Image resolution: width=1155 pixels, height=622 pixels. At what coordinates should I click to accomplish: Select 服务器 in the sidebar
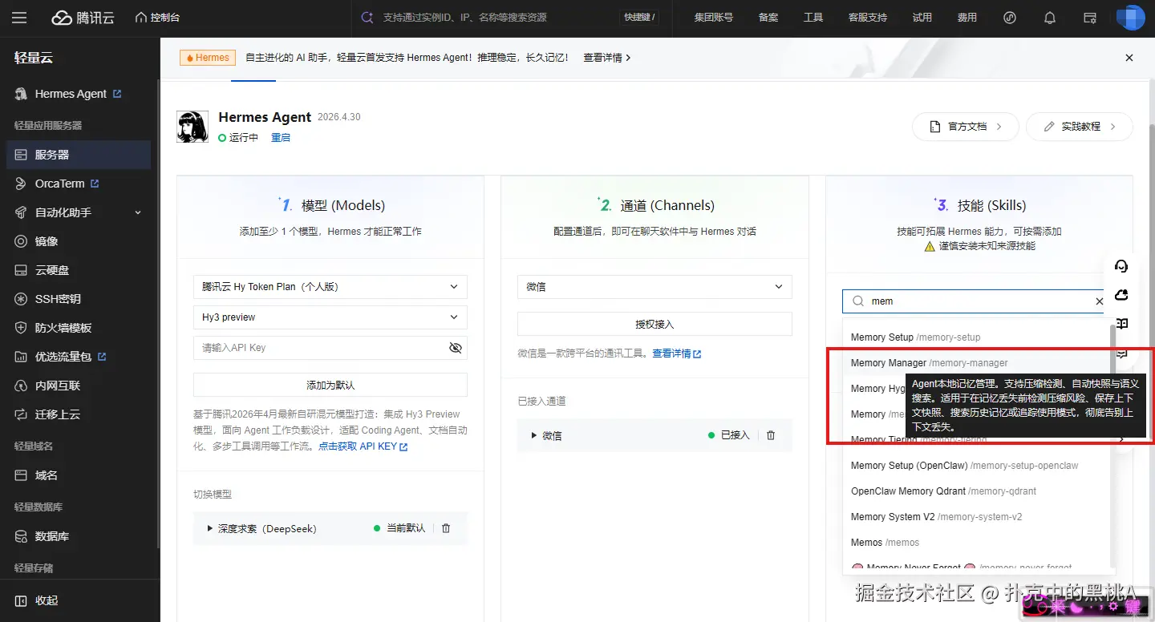tap(79, 155)
